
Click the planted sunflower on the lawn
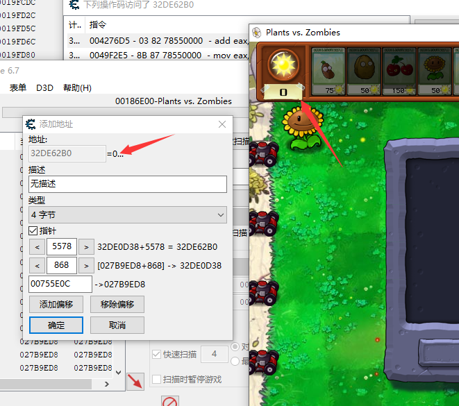tap(303, 128)
